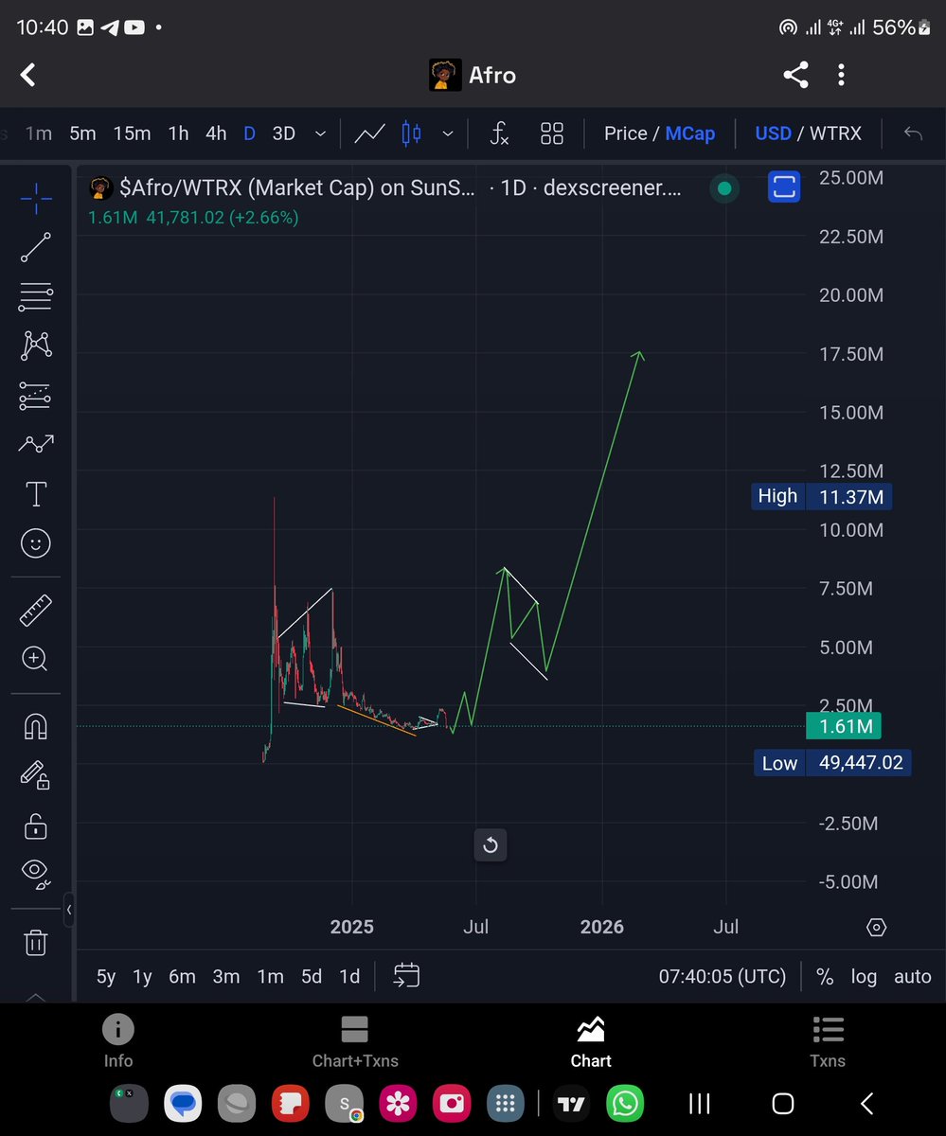Image resolution: width=946 pixels, height=1136 pixels.
Task: Switch chart display to MCap
Action: point(690,133)
